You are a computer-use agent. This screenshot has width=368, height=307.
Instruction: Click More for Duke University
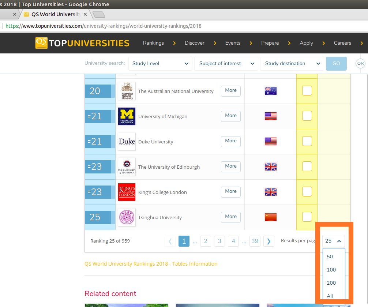[x=231, y=141]
